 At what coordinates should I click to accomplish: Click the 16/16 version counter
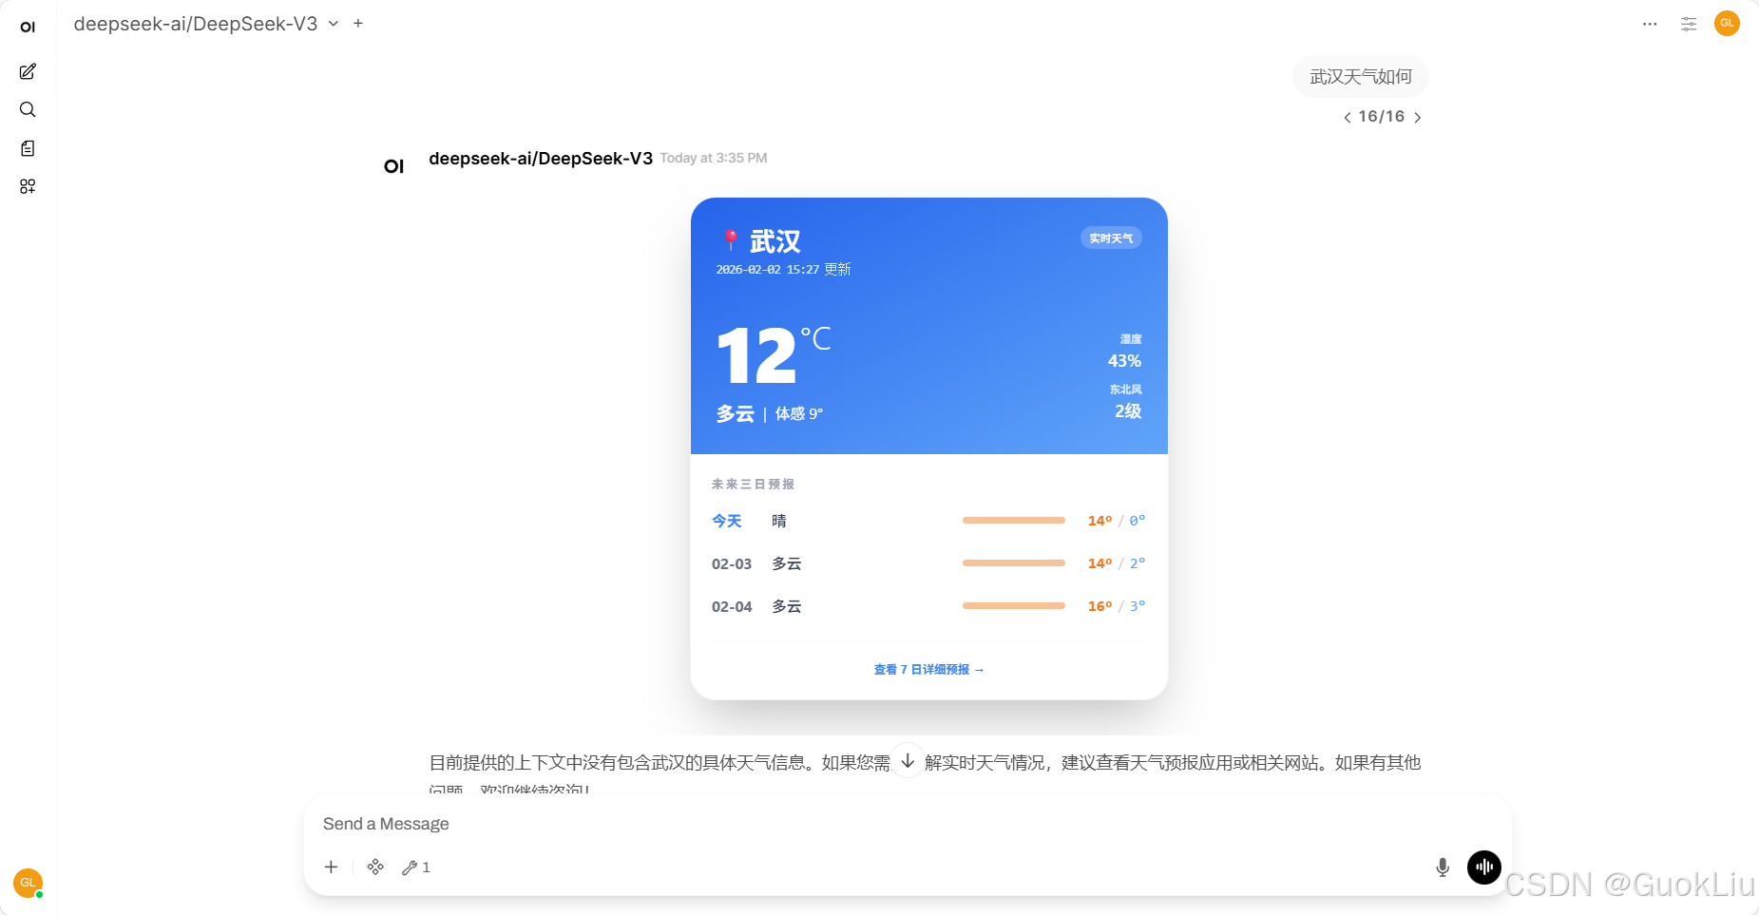(1382, 116)
